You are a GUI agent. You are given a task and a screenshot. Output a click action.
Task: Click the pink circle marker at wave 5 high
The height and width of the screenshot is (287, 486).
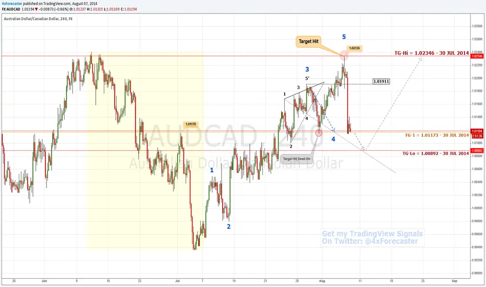tap(344, 56)
